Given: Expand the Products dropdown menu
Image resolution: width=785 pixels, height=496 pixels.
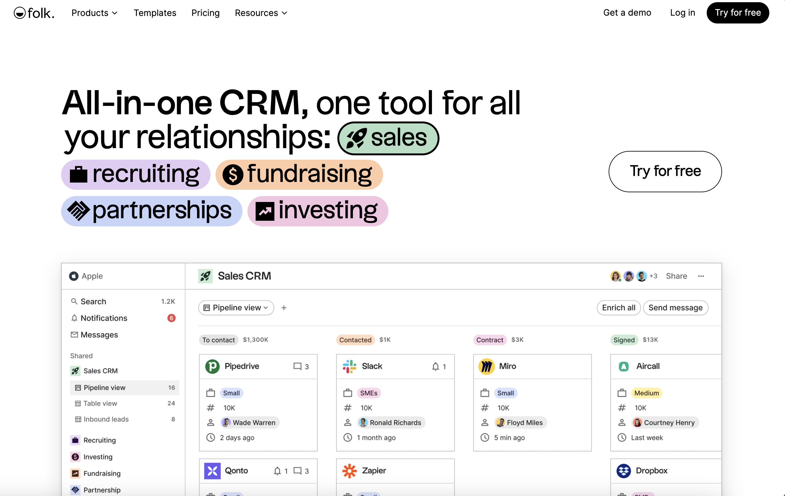Looking at the screenshot, I should click(94, 13).
